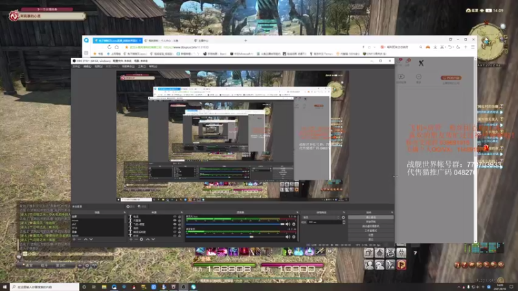Click the transition duration field in OBS
The image size is (518, 291).
click(x=325, y=222)
